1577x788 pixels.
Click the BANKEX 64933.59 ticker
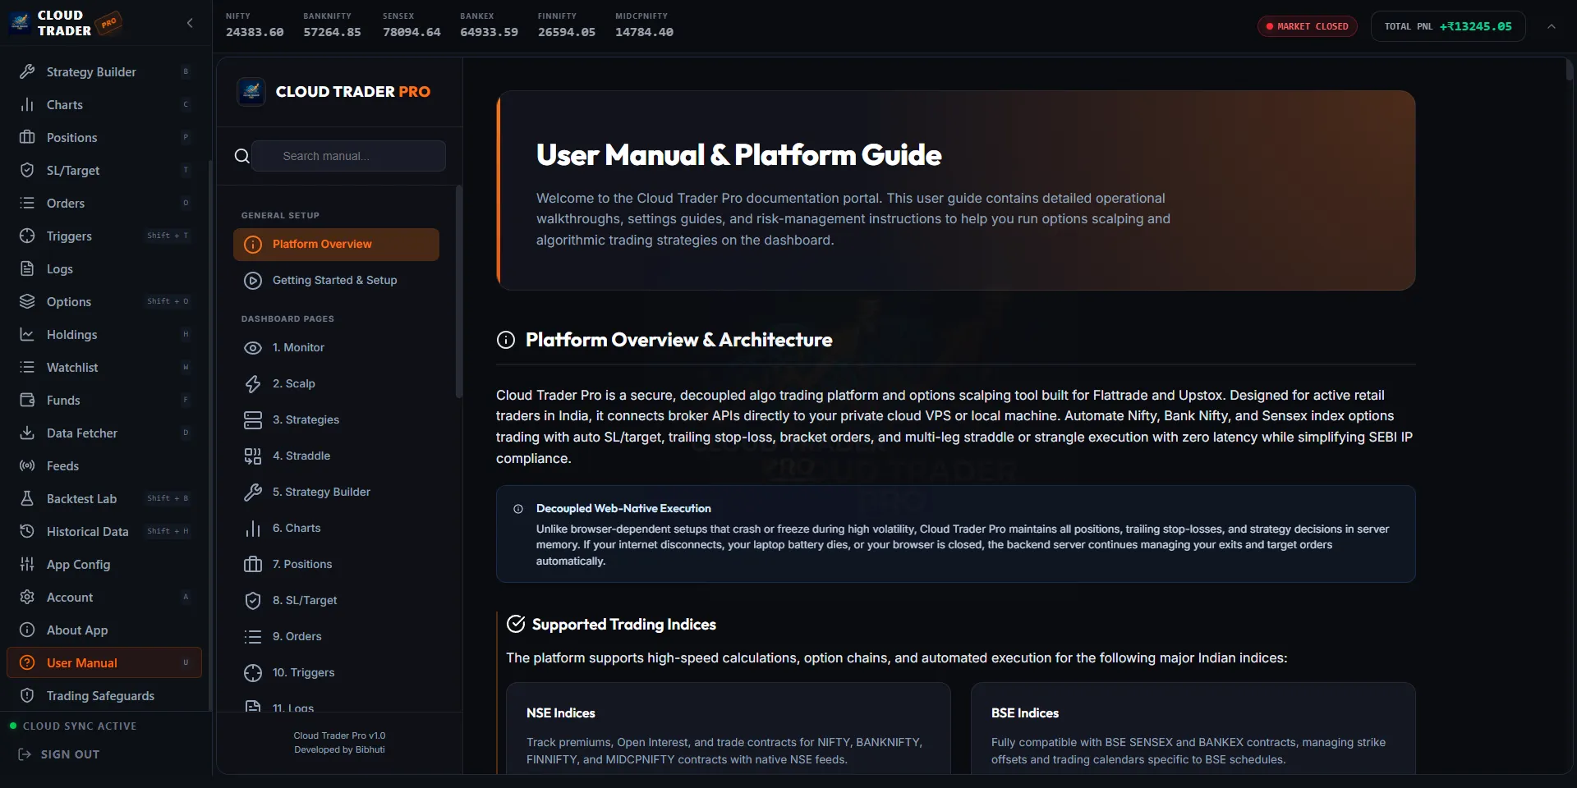point(489,25)
